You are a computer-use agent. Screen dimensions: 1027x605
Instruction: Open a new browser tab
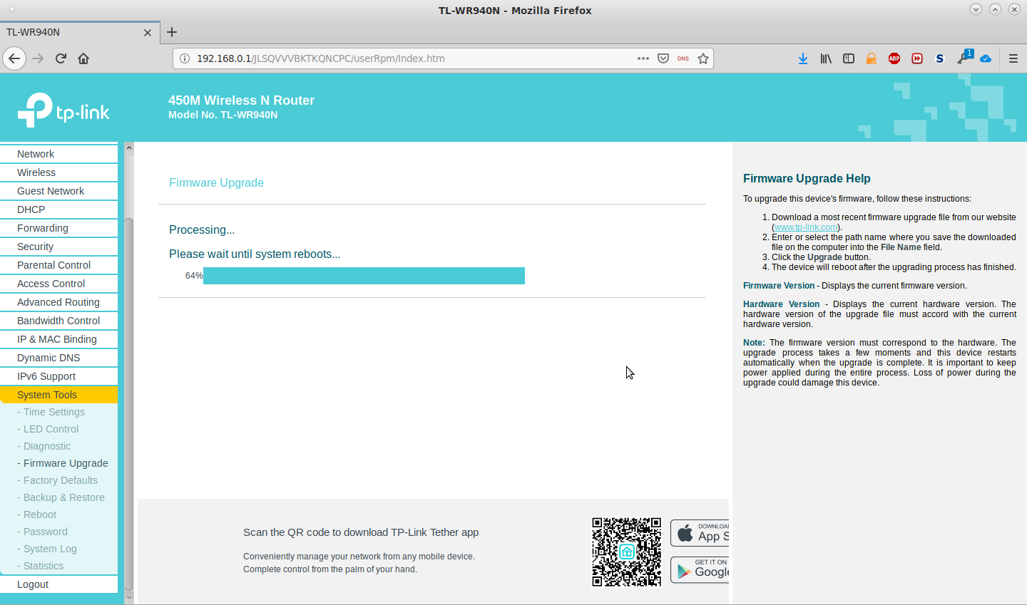(172, 32)
